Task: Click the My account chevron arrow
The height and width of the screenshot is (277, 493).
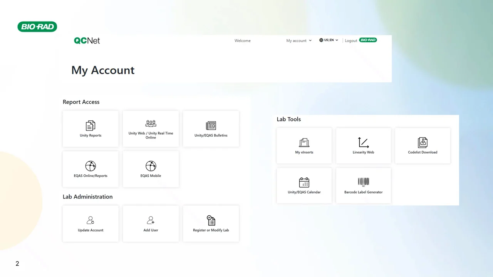Action: point(310,40)
